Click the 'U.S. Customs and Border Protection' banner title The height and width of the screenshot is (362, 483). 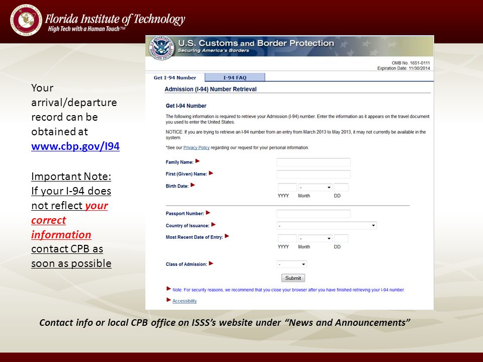click(x=256, y=43)
